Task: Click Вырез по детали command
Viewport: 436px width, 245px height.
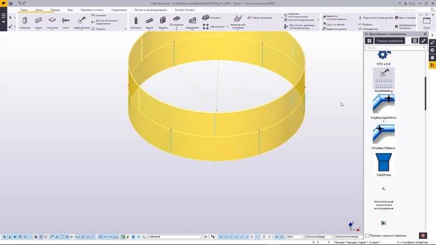Action: coord(334,29)
